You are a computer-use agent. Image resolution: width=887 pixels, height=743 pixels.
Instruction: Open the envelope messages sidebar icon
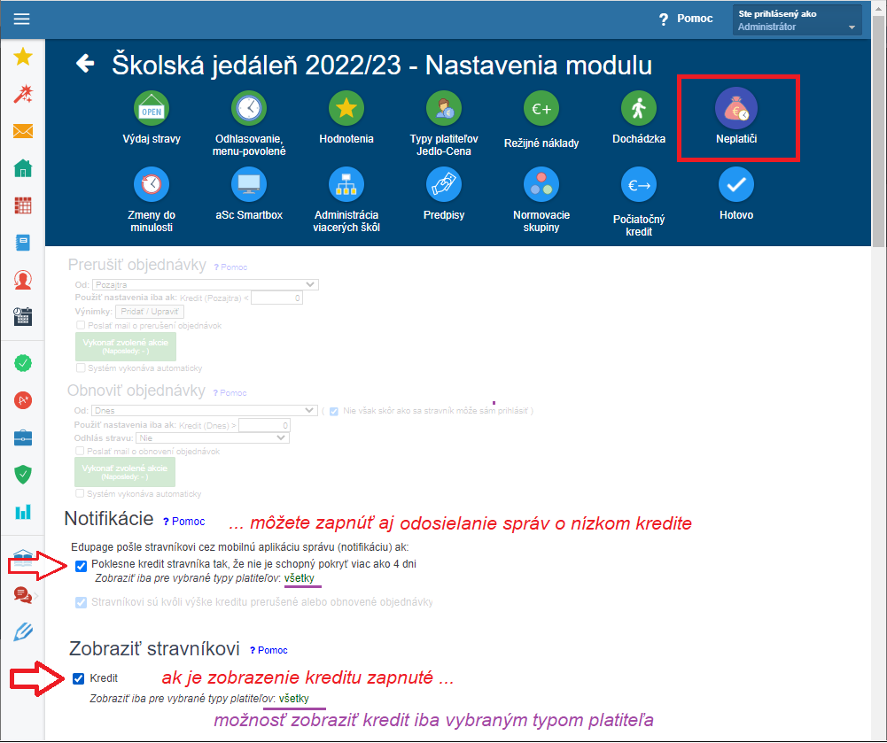pyautogui.click(x=23, y=131)
